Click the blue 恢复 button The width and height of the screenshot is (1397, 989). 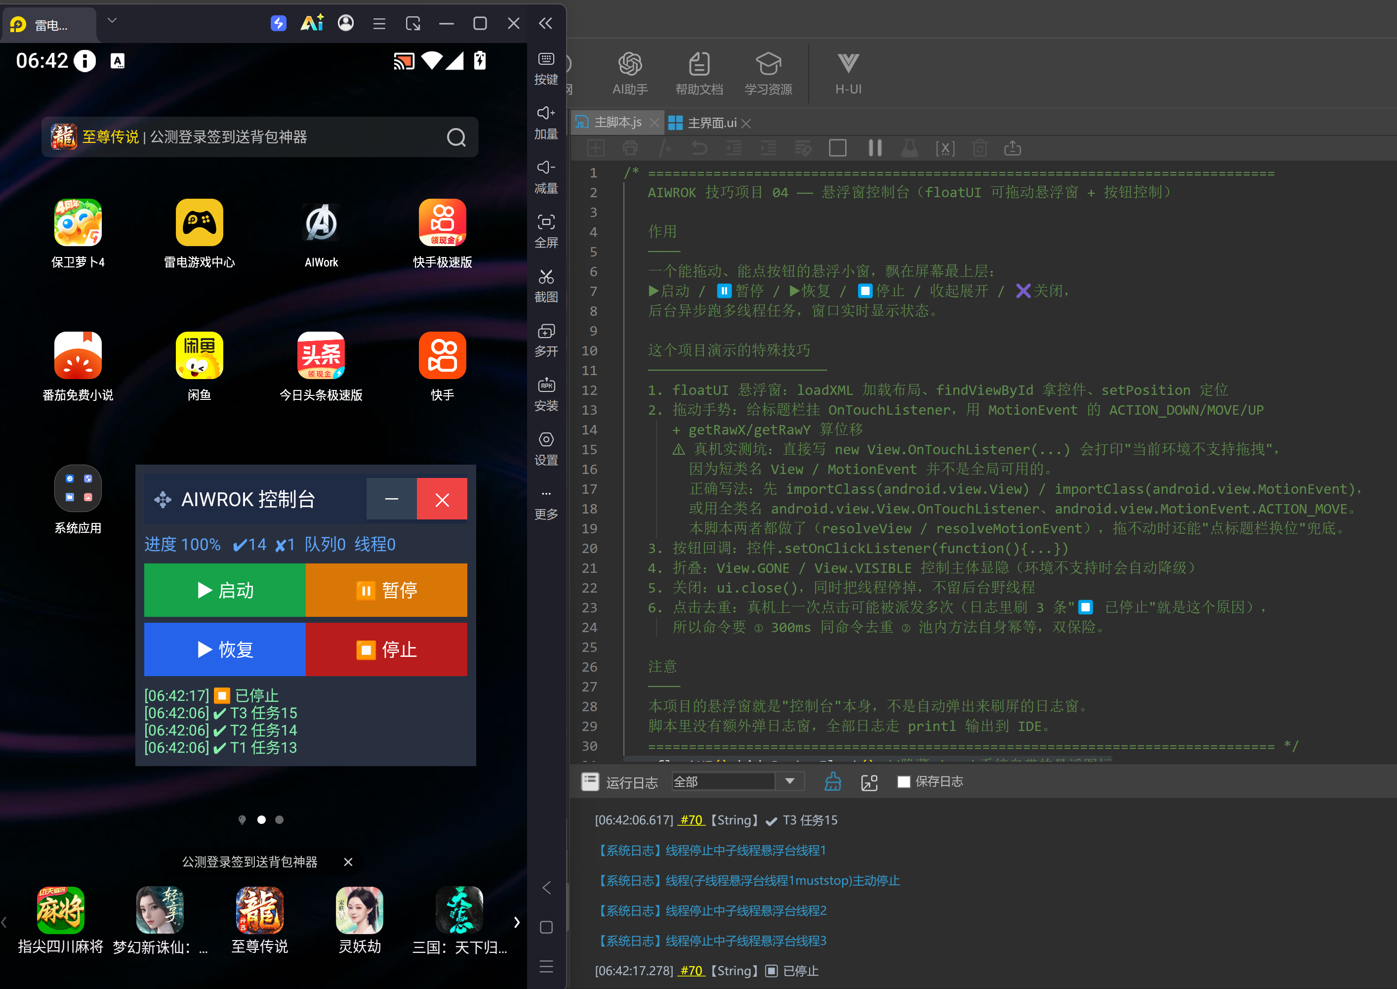pos(225,649)
